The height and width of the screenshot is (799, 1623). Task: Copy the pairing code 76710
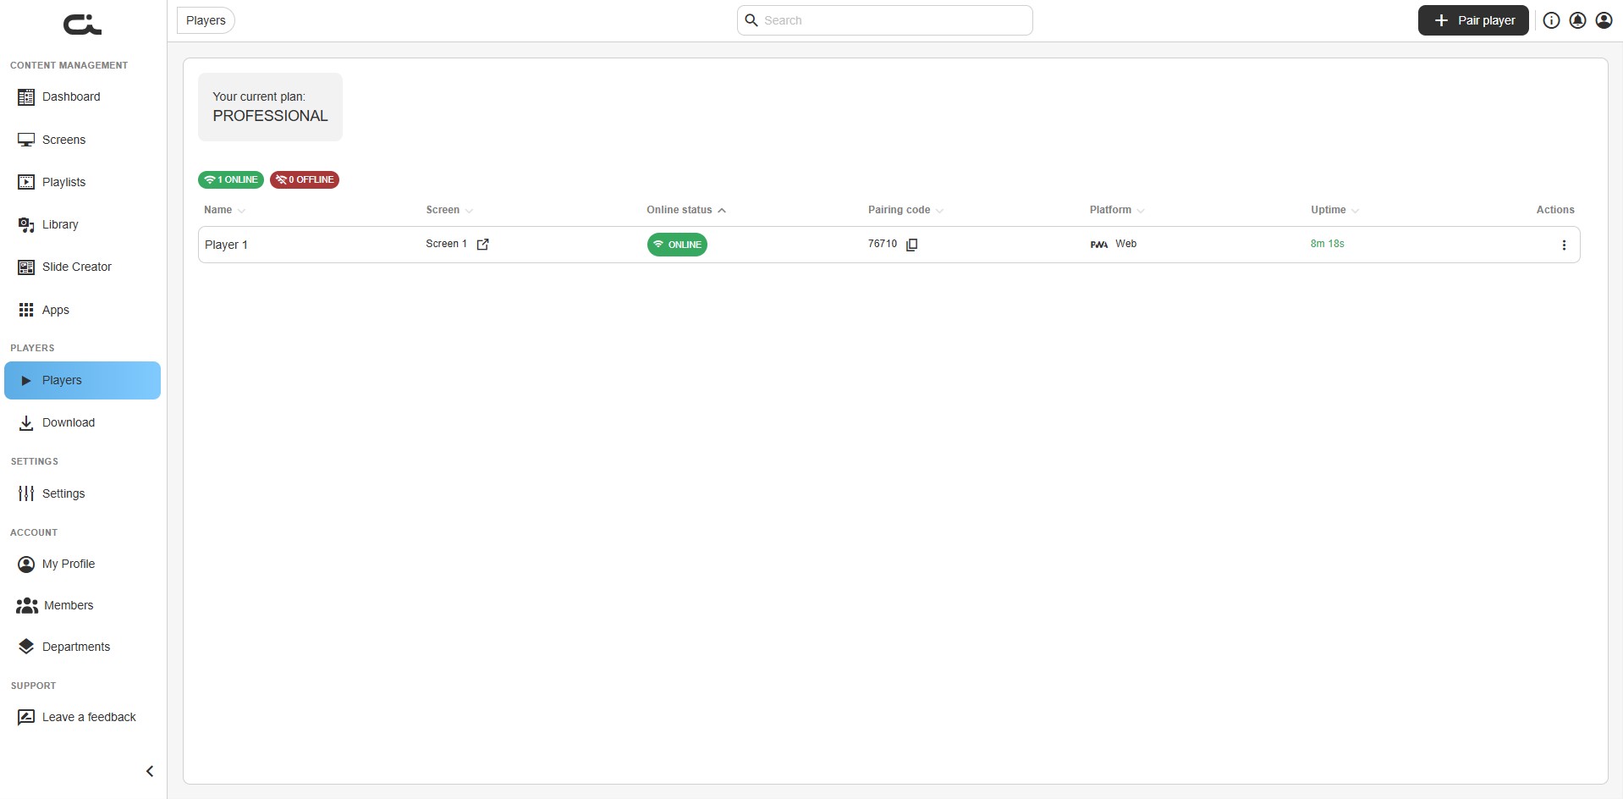[911, 245]
